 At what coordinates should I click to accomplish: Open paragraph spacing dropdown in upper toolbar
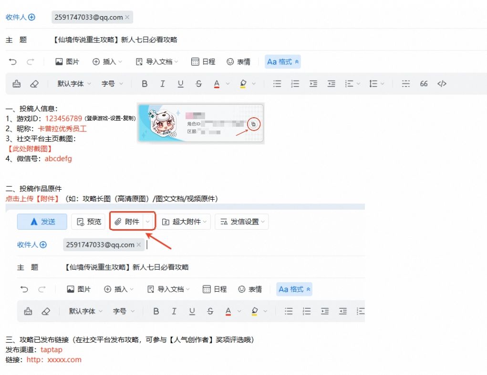(376, 84)
